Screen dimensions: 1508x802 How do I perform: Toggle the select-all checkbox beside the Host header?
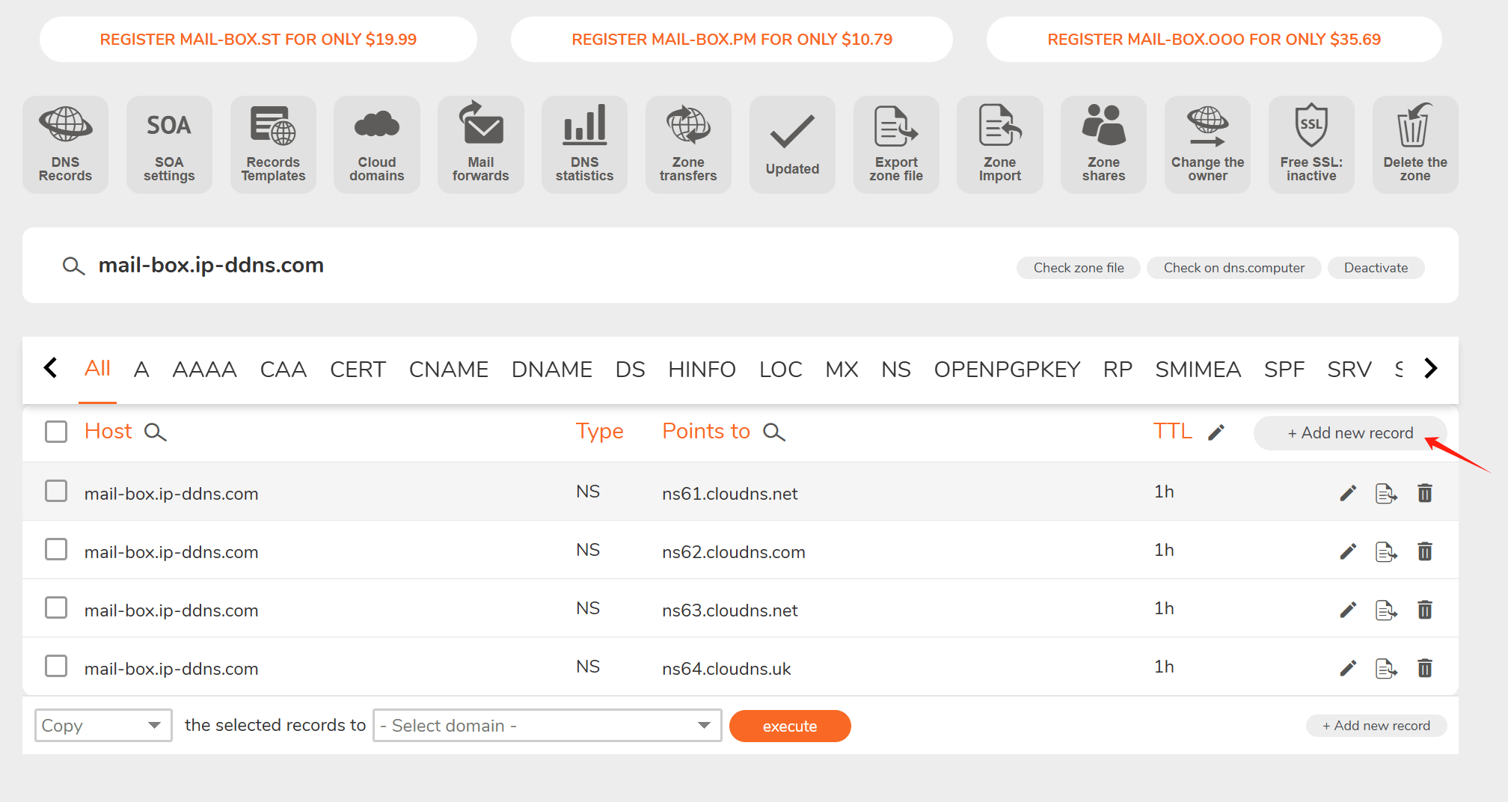click(x=56, y=432)
